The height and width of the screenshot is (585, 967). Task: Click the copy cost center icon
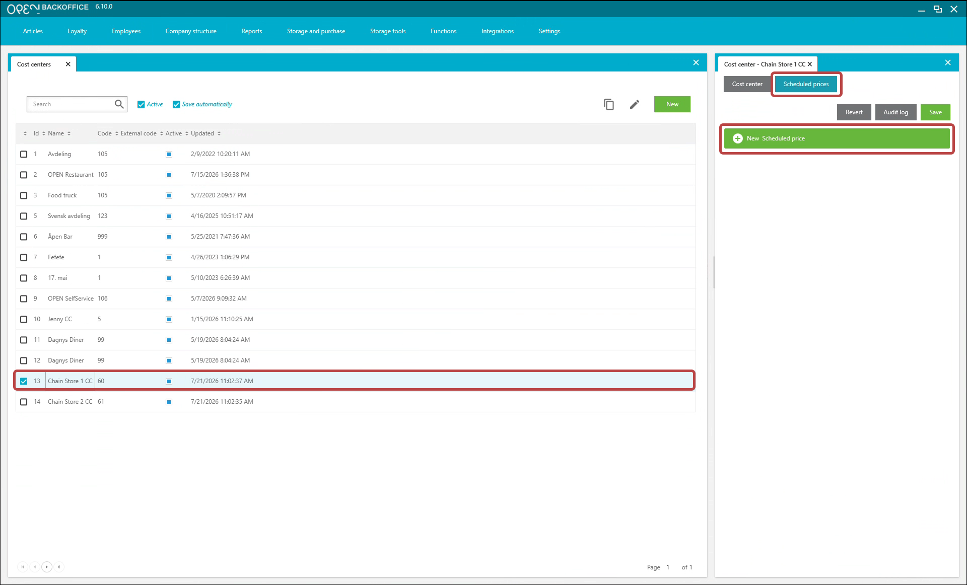point(609,104)
